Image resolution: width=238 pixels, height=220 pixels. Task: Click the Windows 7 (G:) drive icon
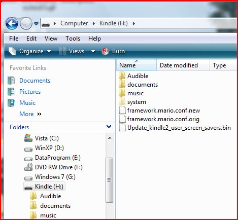[x=28, y=178]
